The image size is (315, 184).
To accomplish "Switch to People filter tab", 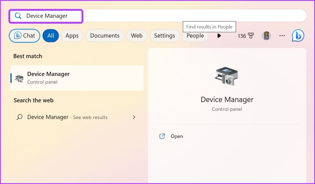I will coord(195,36).
